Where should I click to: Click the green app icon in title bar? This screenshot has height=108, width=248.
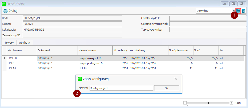coord(3,4)
